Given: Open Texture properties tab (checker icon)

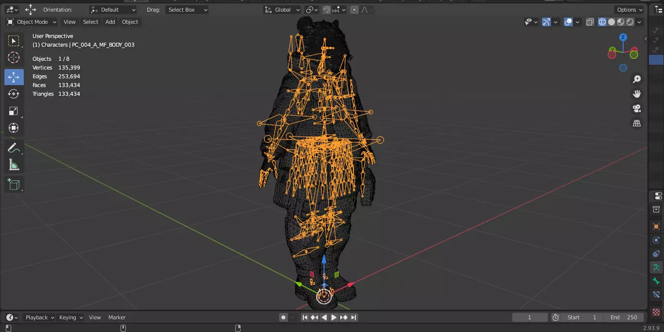Looking at the screenshot, I should (656, 312).
